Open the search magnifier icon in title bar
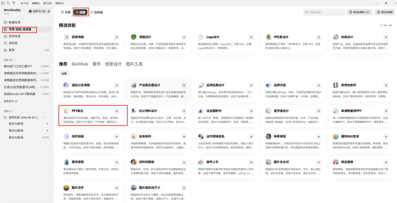 (x=8, y=3)
